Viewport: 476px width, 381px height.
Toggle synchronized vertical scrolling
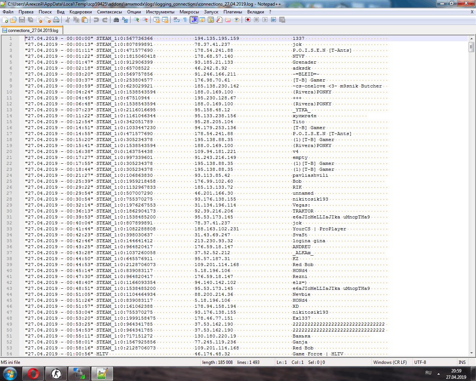(157, 20)
